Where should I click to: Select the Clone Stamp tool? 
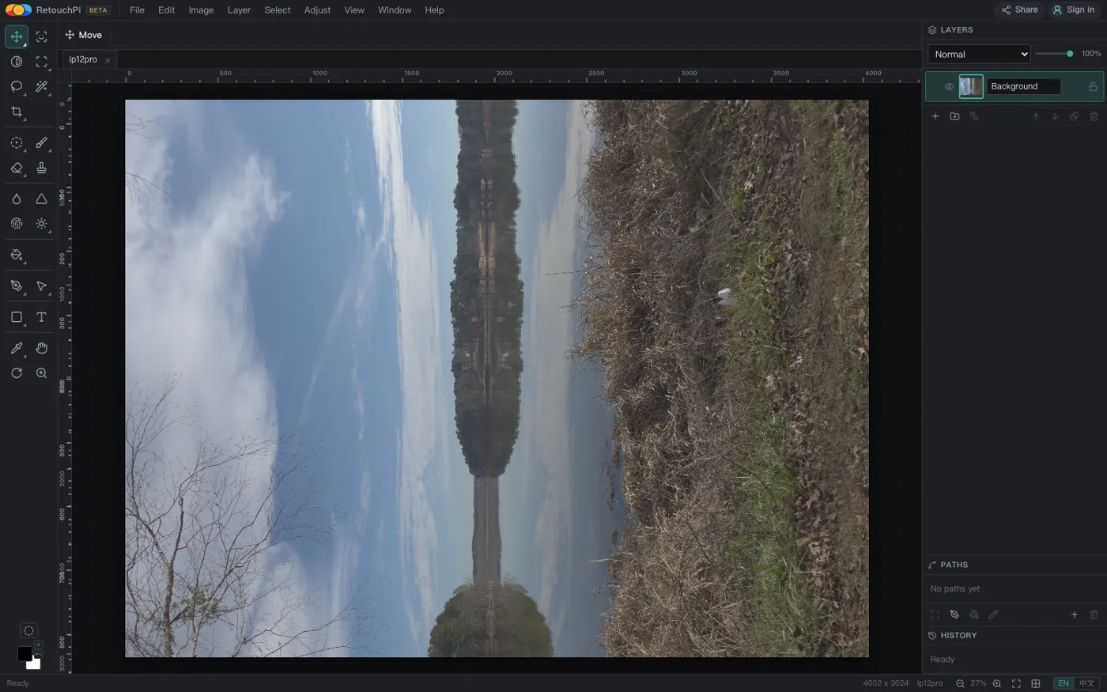point(42,168)
